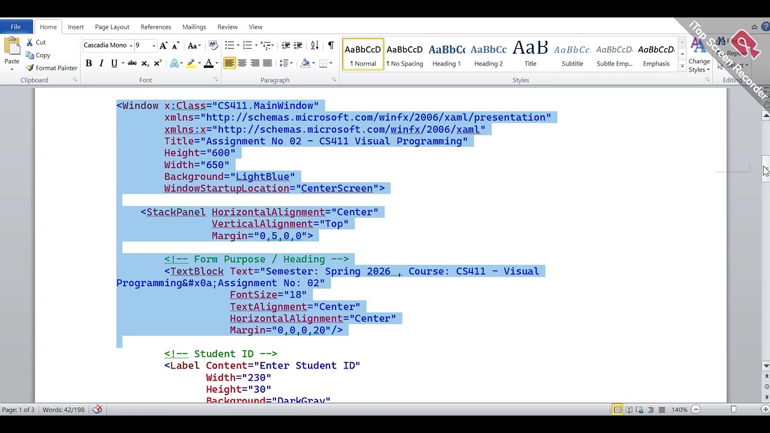This screenshot has width=770, height=433.
Task: Select Justify alignment
Action: point(267,63)
